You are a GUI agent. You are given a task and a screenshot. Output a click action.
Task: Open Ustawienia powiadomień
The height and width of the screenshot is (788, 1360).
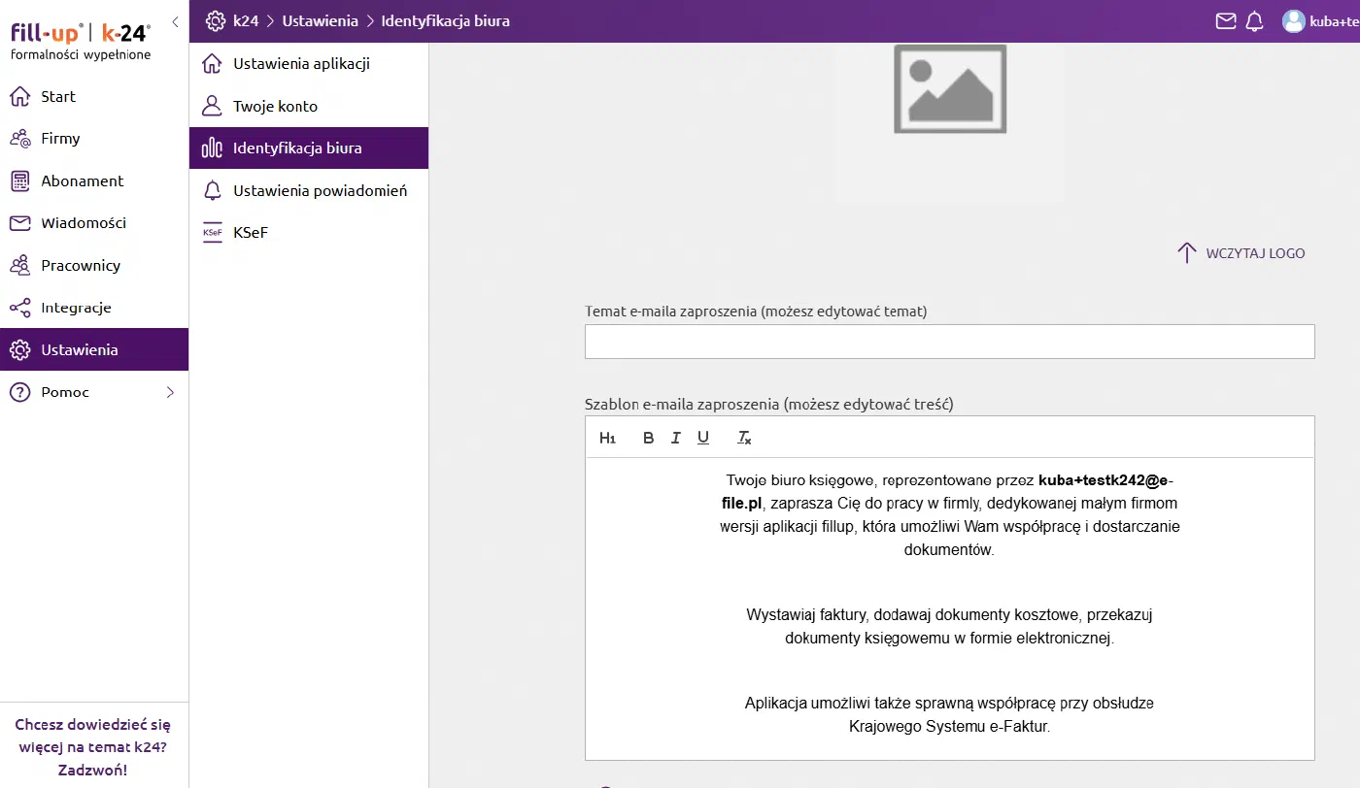309,190
